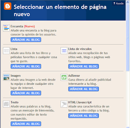
Task: Click the red (Nuevo) label
Action: pyautogui.click(x=29, y=26)
